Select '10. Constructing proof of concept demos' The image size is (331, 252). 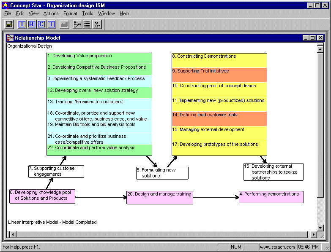[219, 90]
